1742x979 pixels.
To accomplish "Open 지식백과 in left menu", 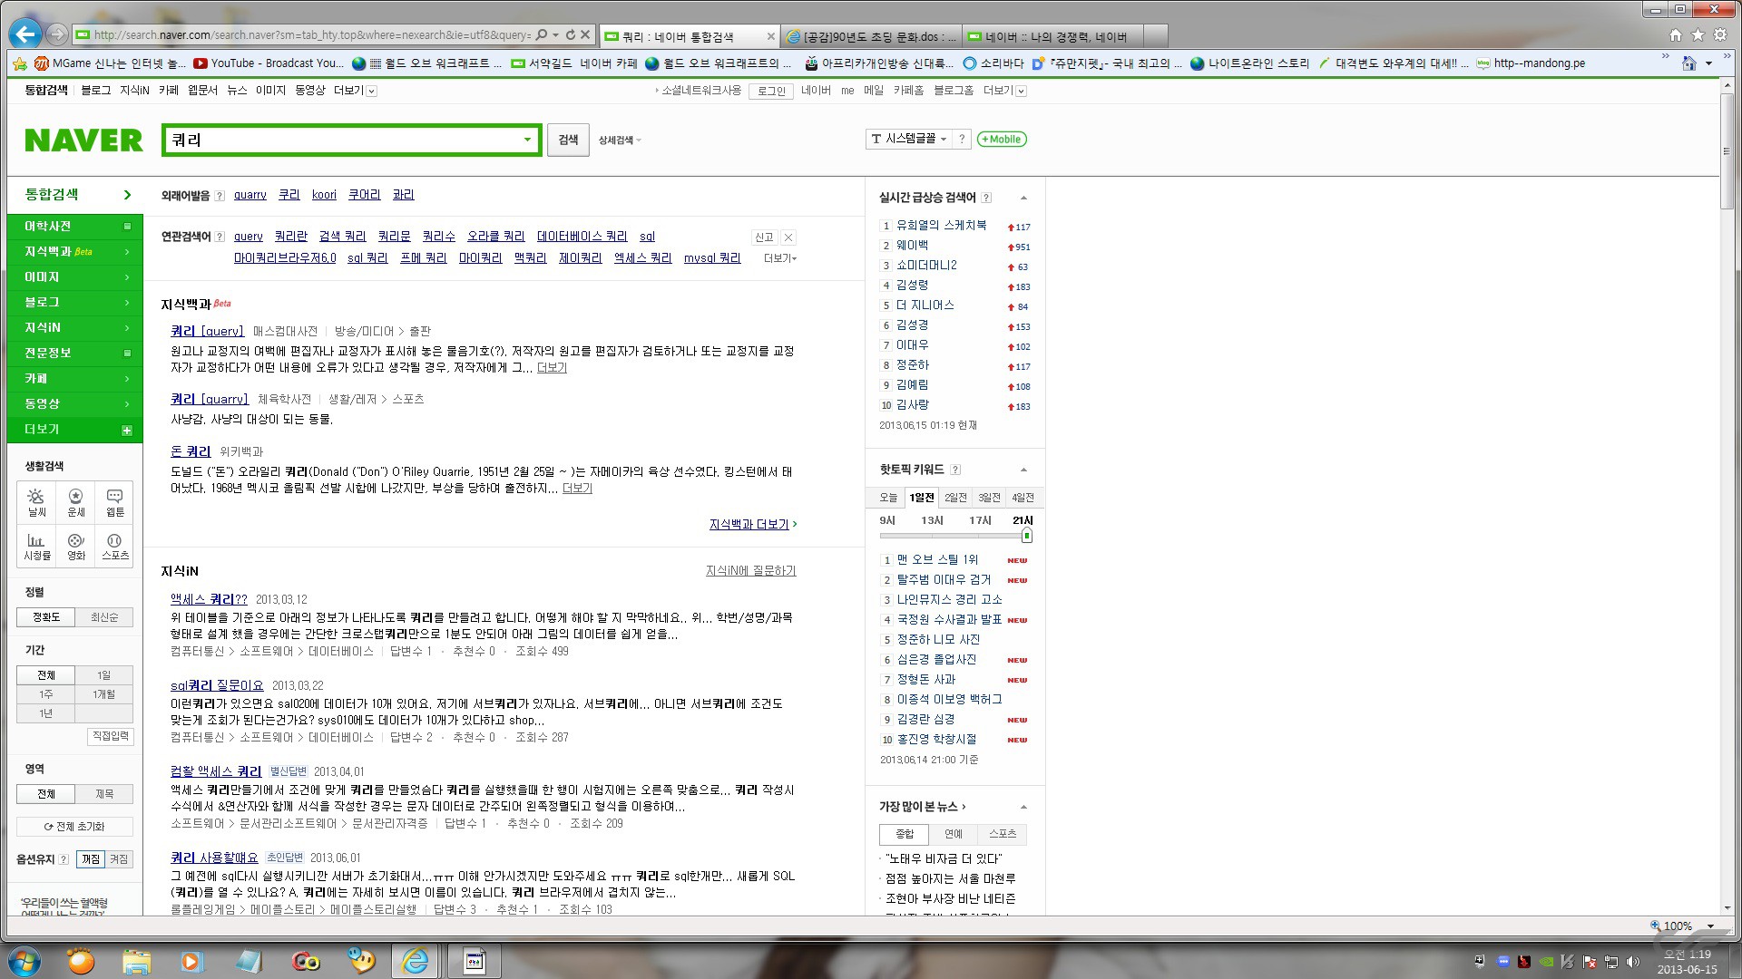I will [x=74, y=252].
